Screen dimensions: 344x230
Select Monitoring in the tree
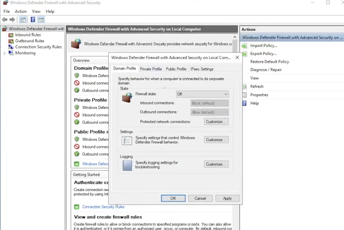(25, 53)
